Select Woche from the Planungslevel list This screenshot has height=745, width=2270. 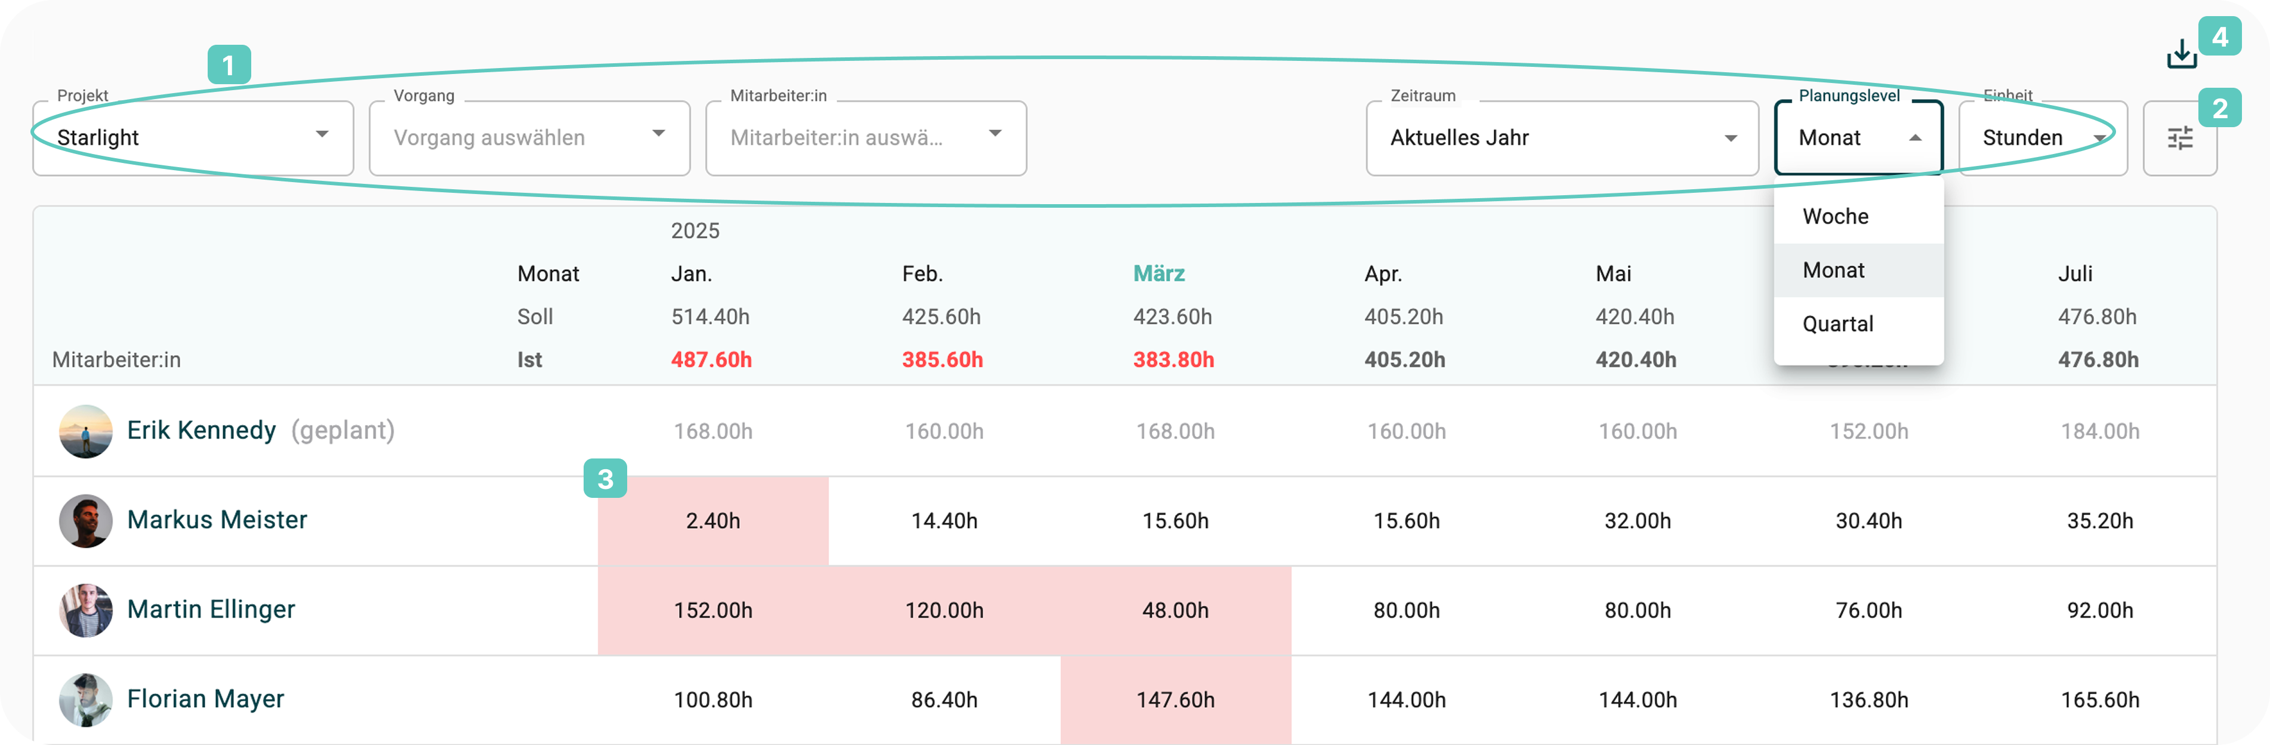pyautogui.click(x=1836, y=217)
